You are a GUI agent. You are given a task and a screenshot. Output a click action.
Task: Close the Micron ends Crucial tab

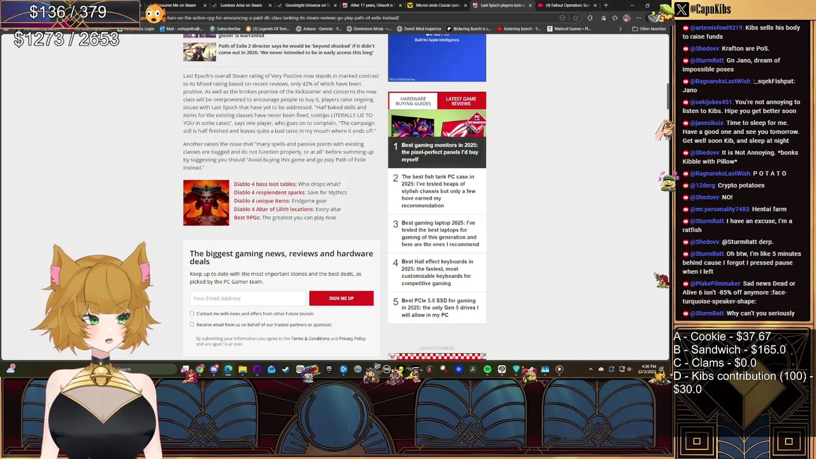465,5
